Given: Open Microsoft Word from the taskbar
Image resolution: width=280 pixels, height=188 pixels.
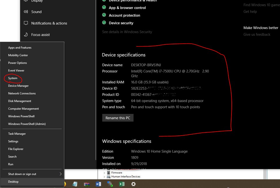Looking at the screenshot, I should click(x=98, y=184).
